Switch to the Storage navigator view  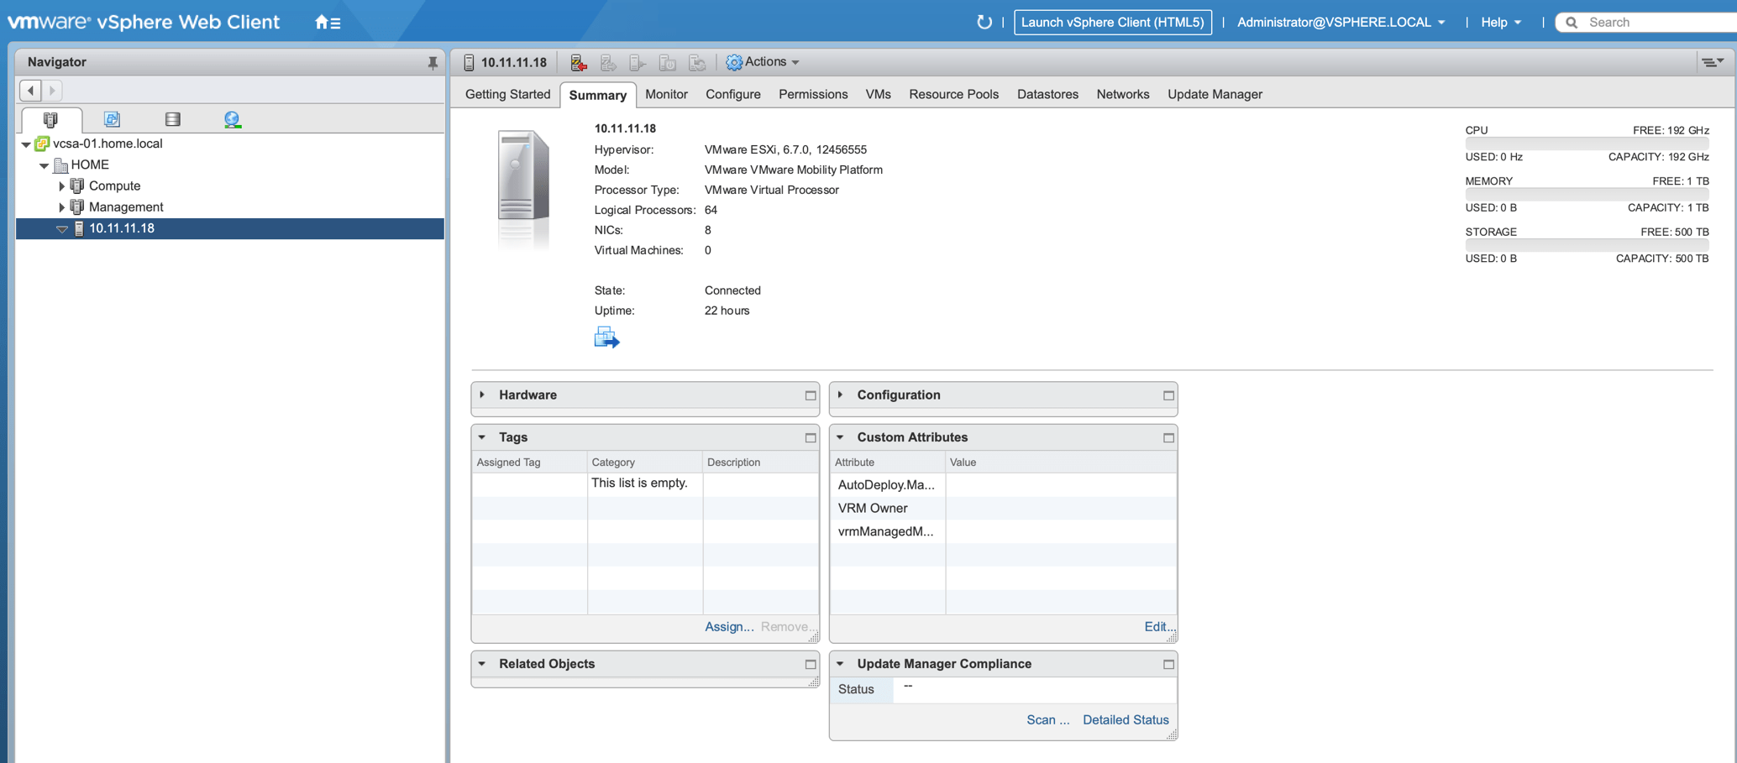[172, 119]
